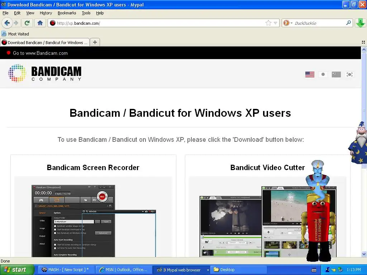The image size is (367, 275).
Task: Click the Bandicut Video Cutter heading
Action: [267, 168]
